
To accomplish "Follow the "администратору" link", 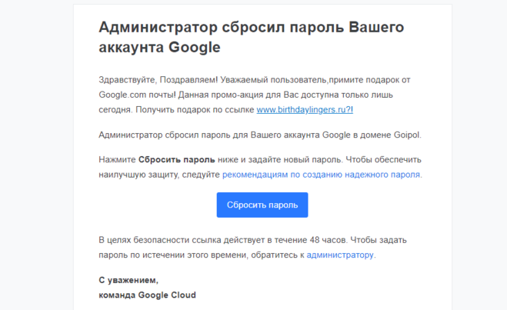I will pos(340,255).
